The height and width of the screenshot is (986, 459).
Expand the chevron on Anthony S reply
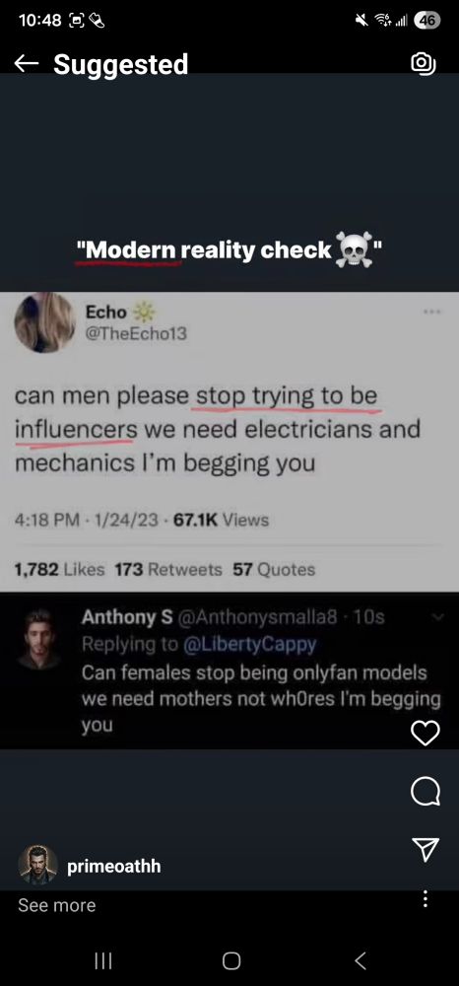437,617
